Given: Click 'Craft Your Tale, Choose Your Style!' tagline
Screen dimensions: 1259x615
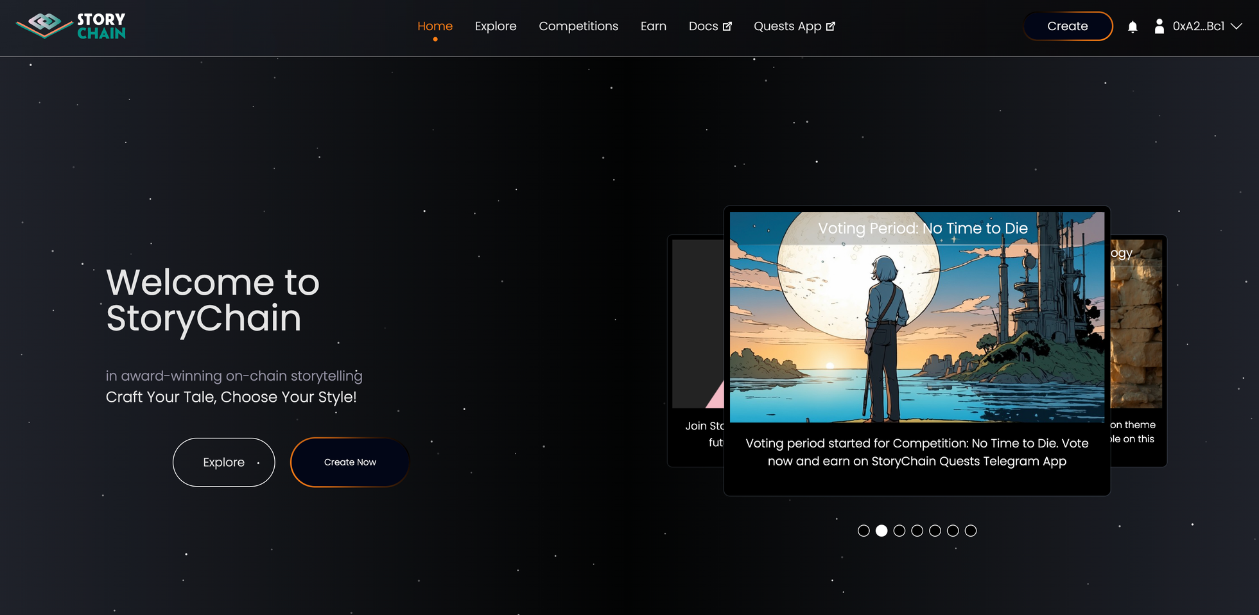Looking at the screenshot, I should coord(231,397).
